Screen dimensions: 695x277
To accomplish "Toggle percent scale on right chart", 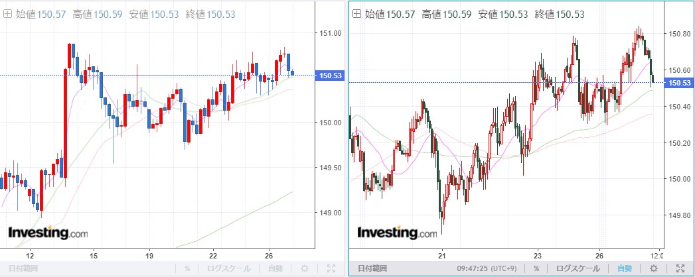I will [536, 268].
